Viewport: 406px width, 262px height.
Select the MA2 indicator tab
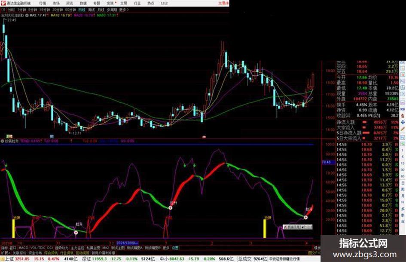(105, 248)
